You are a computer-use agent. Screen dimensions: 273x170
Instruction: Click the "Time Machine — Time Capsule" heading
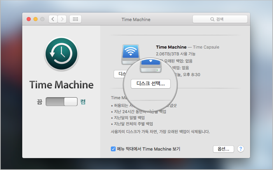(187, 47)
